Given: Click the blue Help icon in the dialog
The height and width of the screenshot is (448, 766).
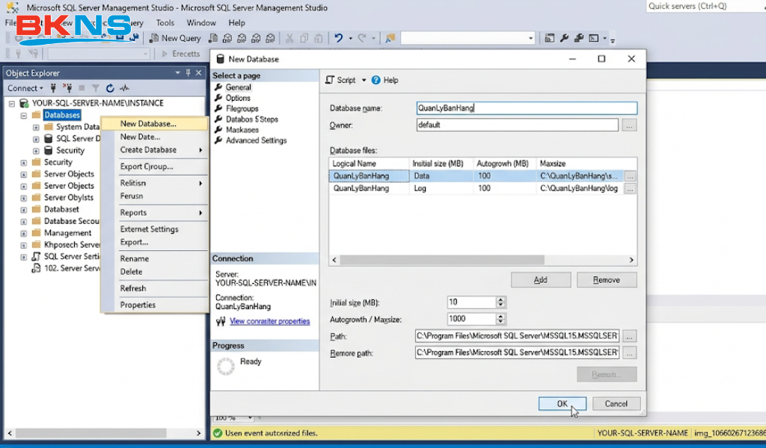Looking at the screenshot, I should [x=376, y=80].
